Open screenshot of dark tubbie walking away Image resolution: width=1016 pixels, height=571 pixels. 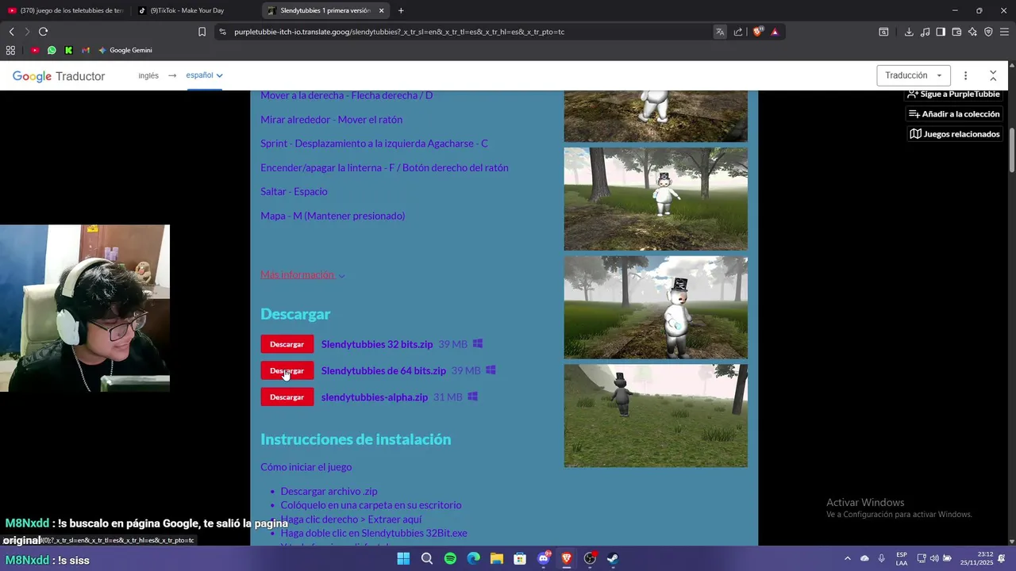point(656,416)
